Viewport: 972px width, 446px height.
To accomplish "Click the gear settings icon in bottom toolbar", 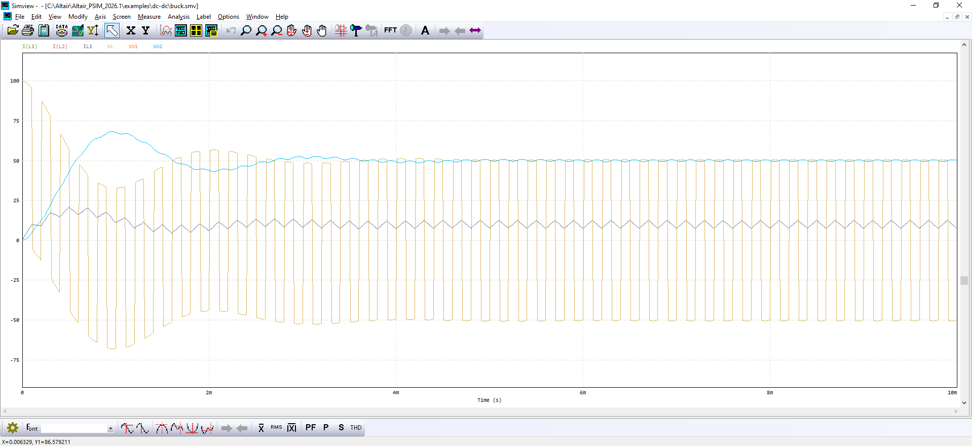I will (13, 428).
